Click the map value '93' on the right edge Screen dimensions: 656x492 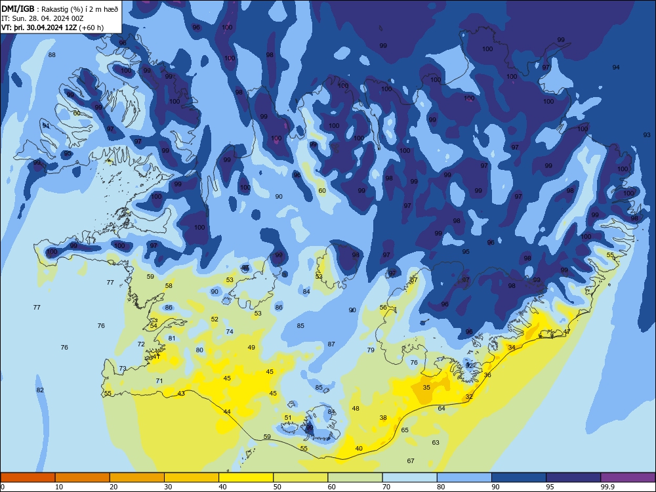pyautogui.click(x=647, y=134)
